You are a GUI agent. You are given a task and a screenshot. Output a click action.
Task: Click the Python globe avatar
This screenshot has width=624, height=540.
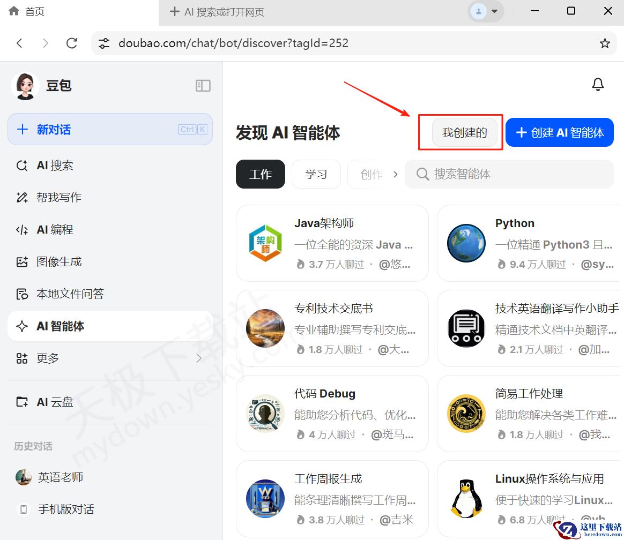coord(466,243)
